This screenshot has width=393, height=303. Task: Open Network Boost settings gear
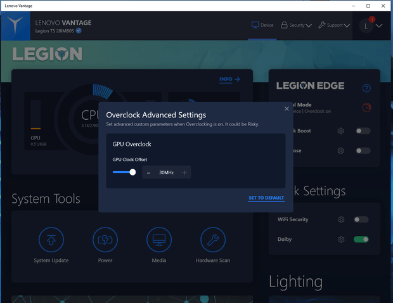click(x=340, y=131)
